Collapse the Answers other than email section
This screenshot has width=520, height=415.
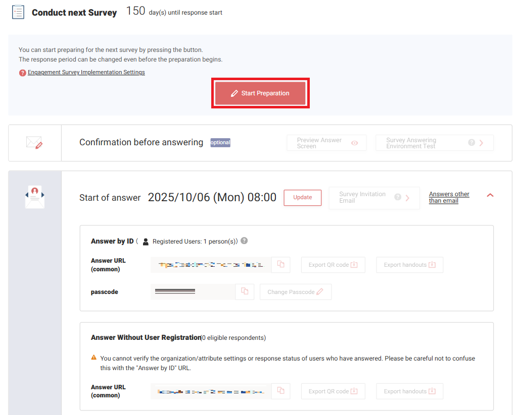coord(490,196)
